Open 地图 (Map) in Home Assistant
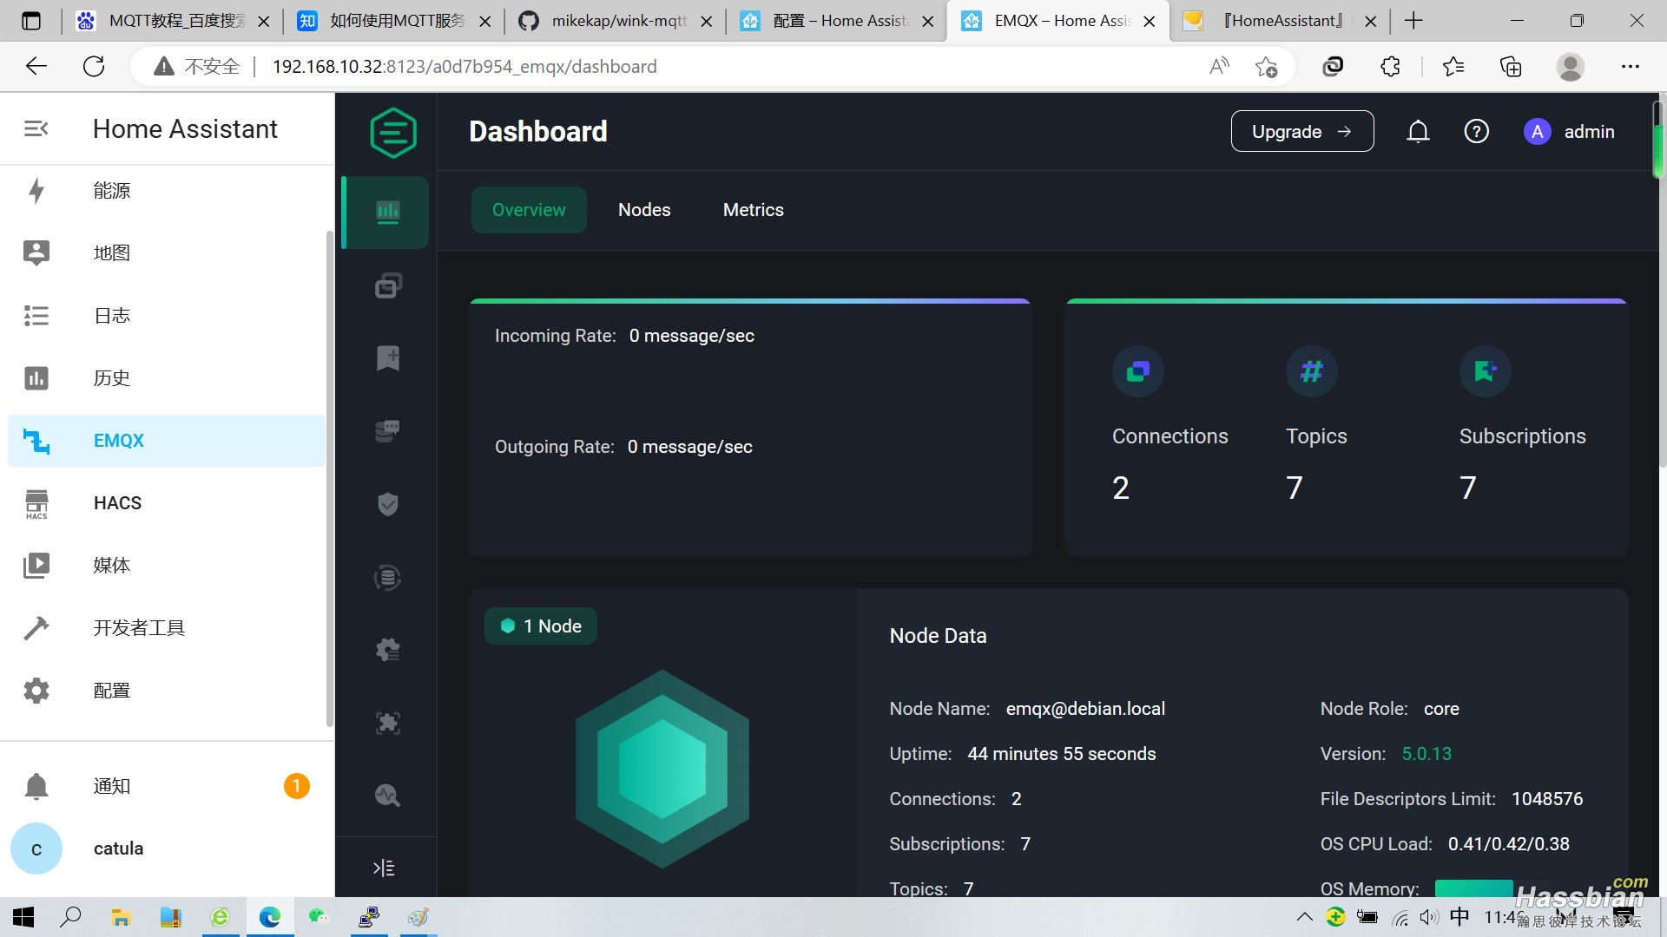 tap(166, 253)
